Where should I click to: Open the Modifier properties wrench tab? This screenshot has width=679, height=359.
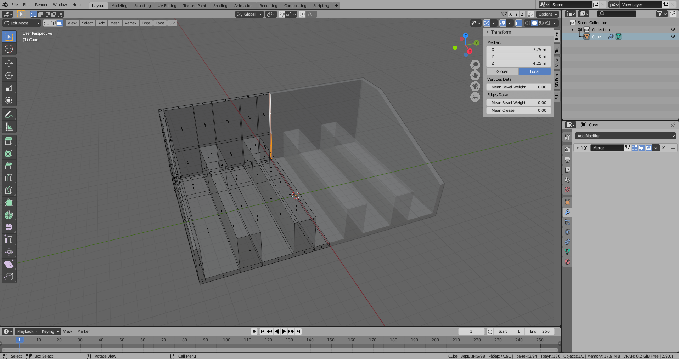coord(567,212)
